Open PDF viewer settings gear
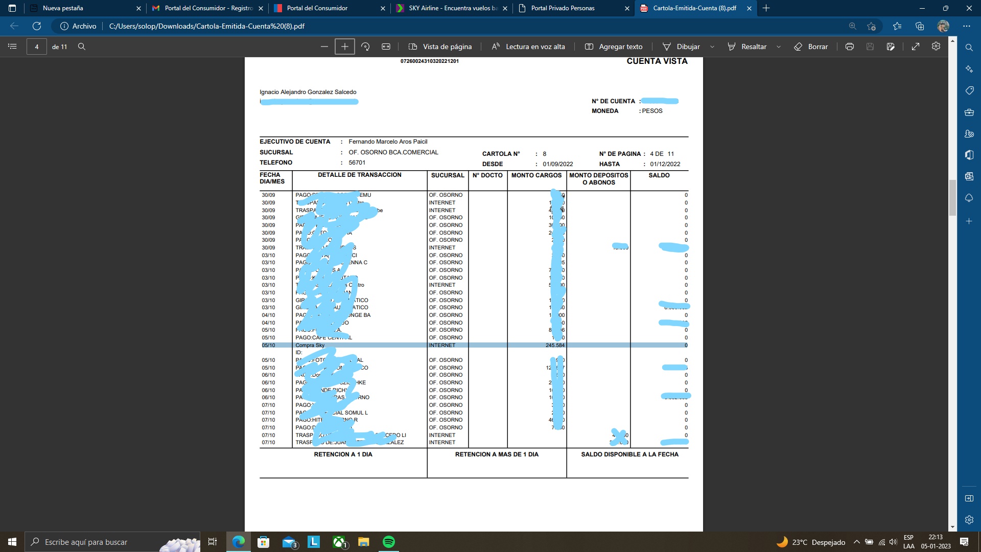981x552 pixels. click(936, 46)
